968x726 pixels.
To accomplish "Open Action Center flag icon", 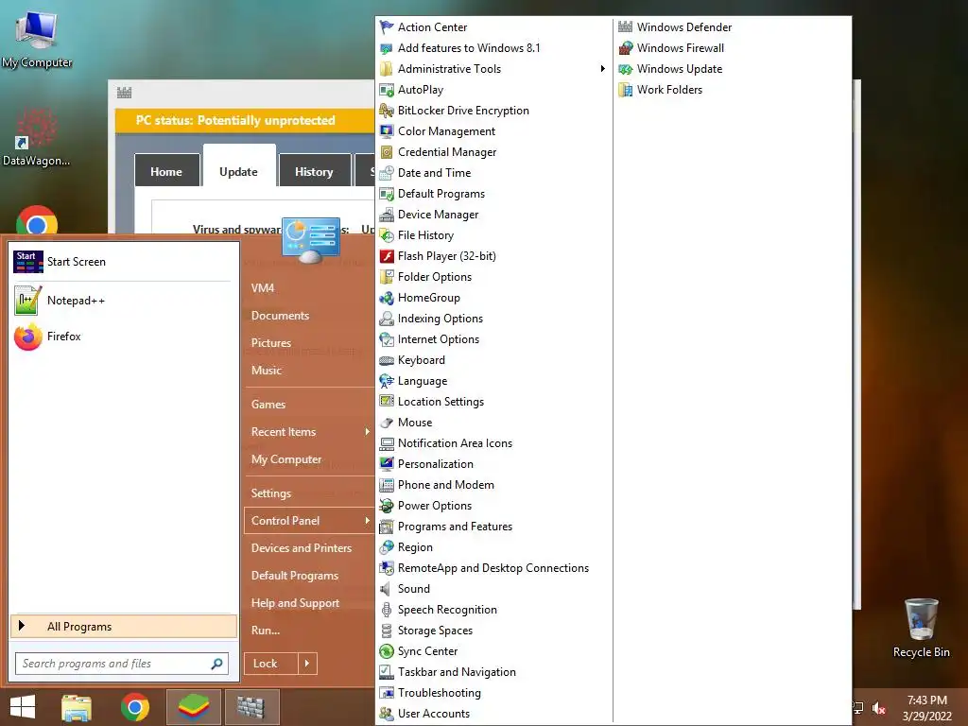I will click(387, 27).
